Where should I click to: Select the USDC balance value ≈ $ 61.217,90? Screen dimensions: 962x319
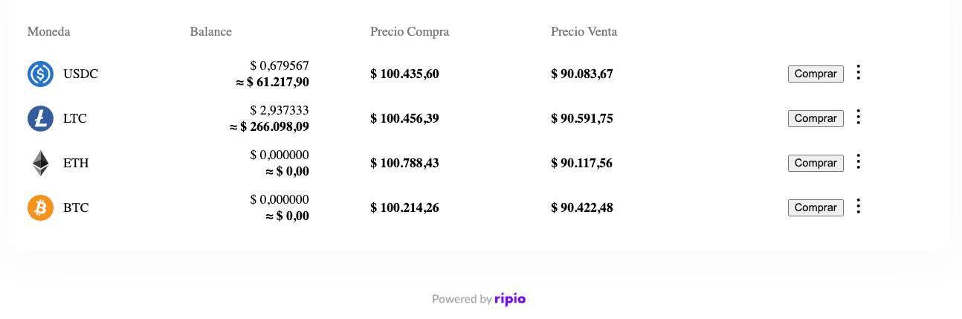click(273, 82)
